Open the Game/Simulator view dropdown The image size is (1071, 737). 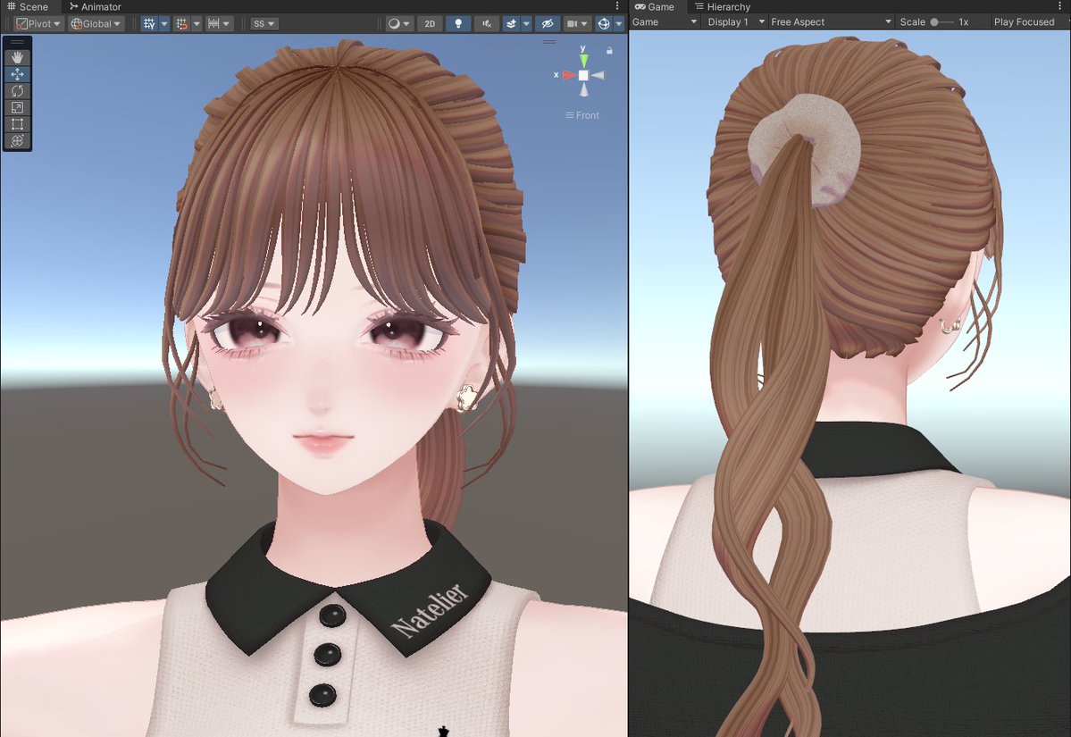(x=665, y=21)
